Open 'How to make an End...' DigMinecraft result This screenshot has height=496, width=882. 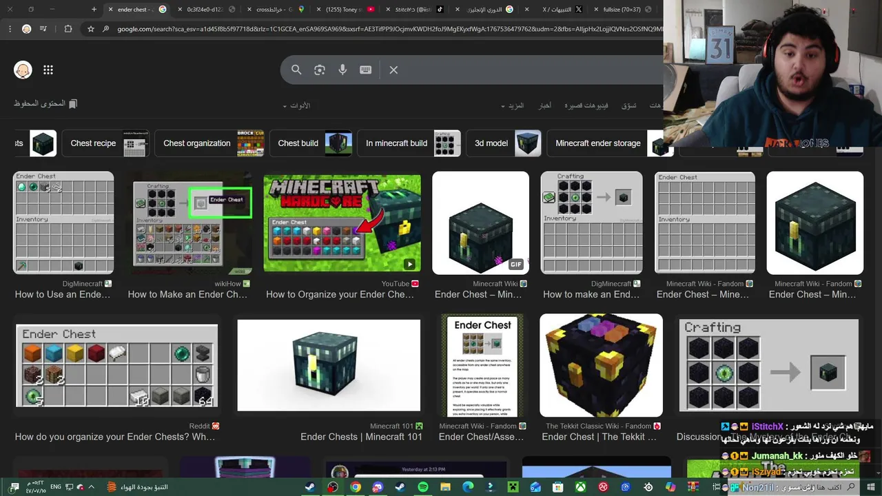(591, 294)
